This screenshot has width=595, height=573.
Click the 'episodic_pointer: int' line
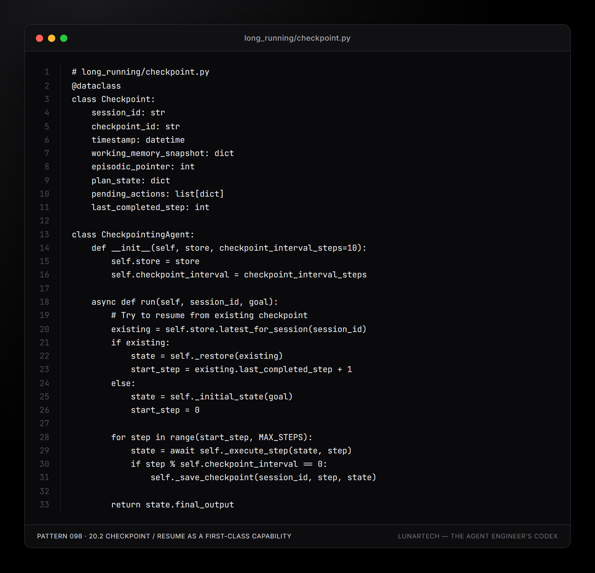(143, 167)
